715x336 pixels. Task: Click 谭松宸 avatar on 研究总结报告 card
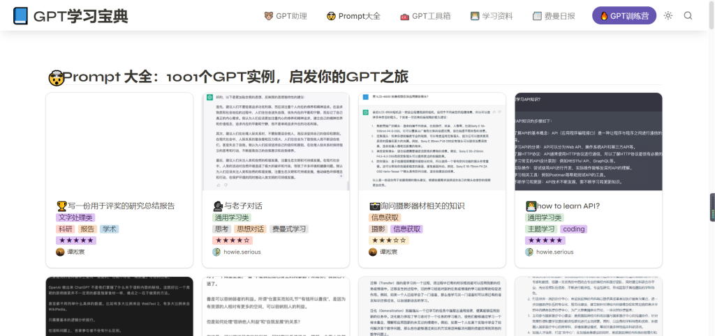pos(60,252)
